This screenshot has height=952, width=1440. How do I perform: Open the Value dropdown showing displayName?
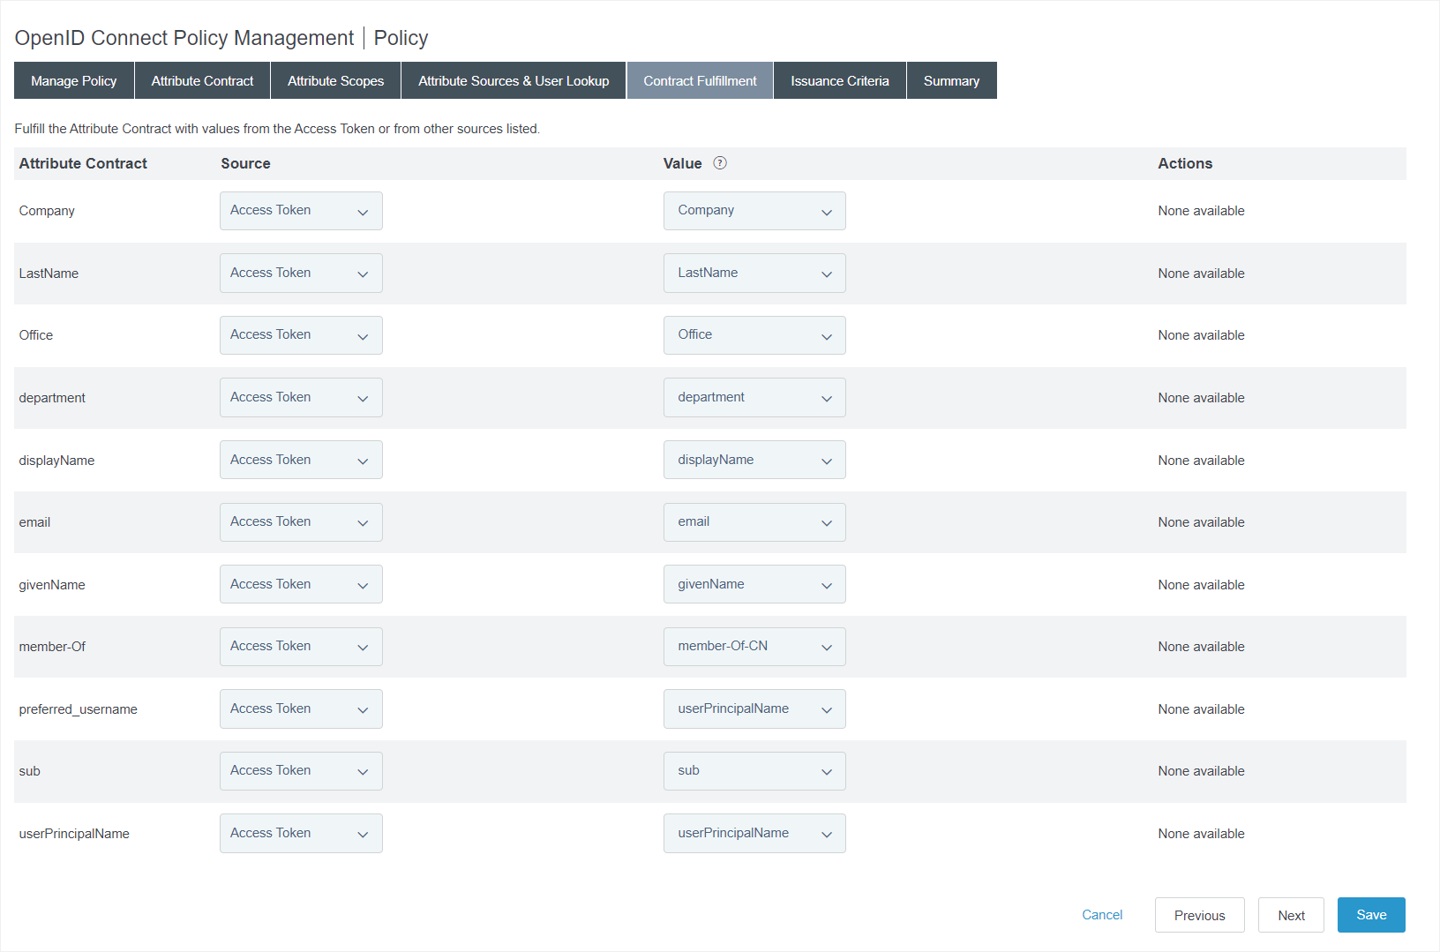[754, 460]
